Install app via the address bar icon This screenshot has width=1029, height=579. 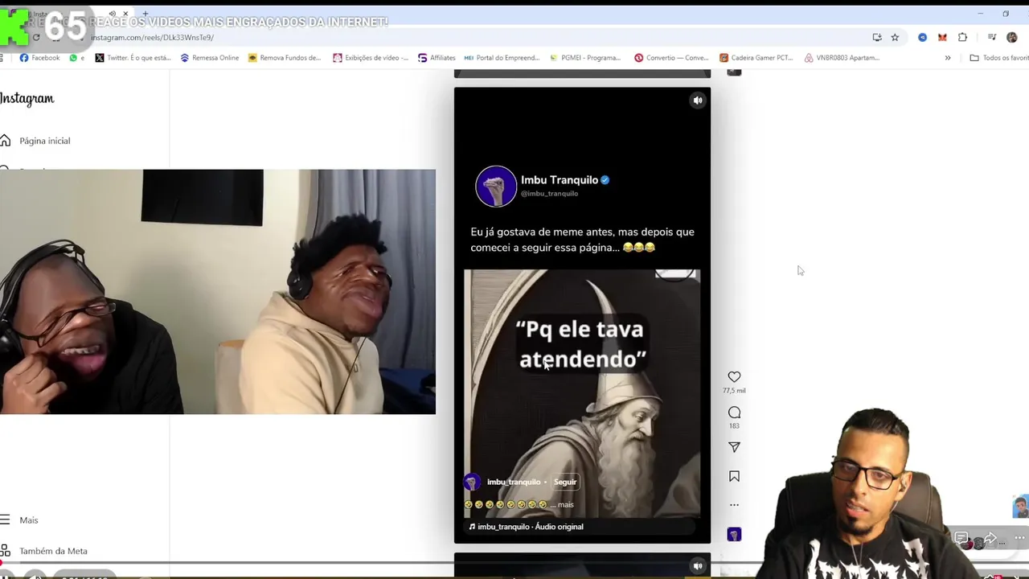[x=876, y=37]
